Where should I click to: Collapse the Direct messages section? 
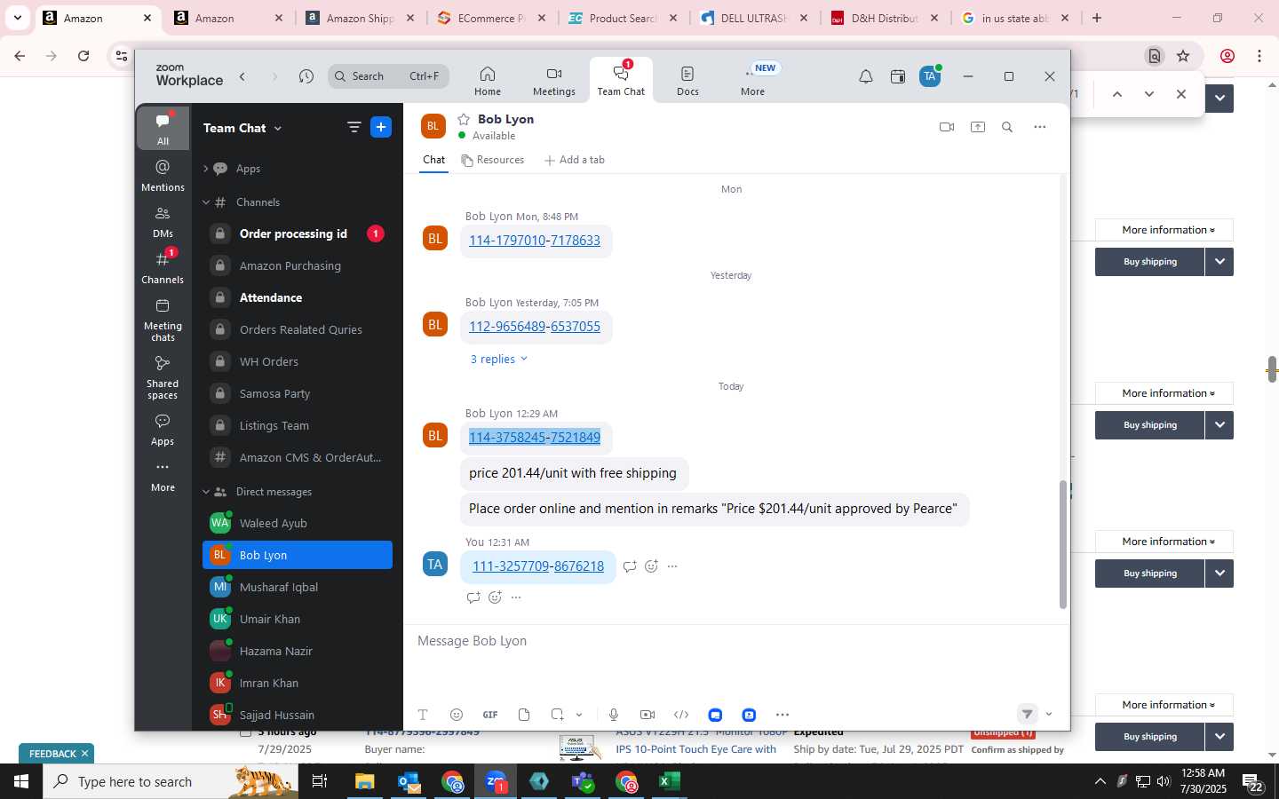[x=205, y=492]
